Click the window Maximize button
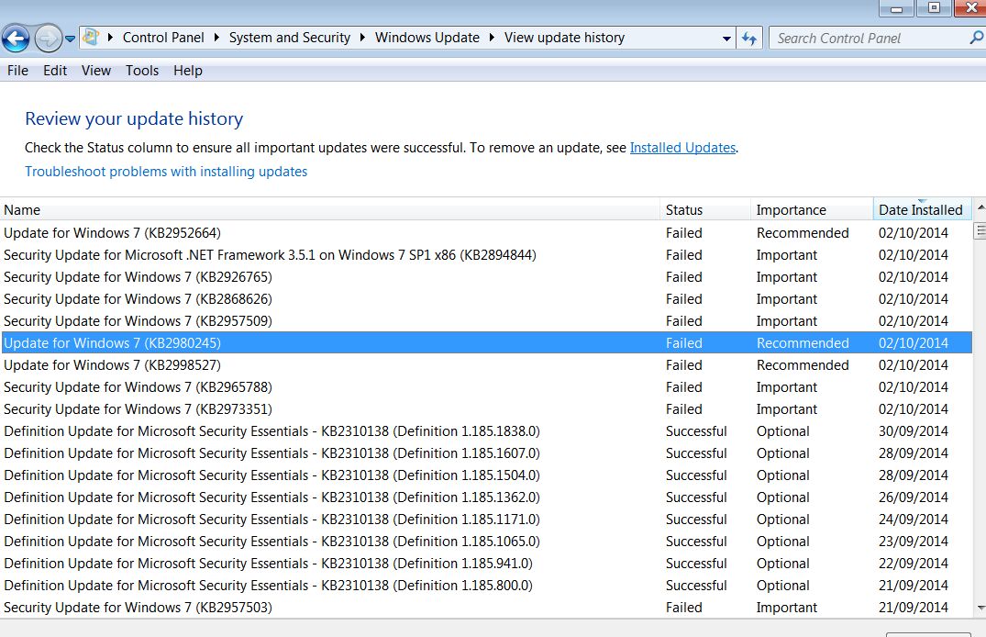This screenshot has height=637, width=986. [x=935, y=7]
